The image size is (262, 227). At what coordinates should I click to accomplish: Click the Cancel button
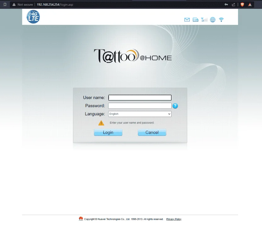(x=152, y=132)
